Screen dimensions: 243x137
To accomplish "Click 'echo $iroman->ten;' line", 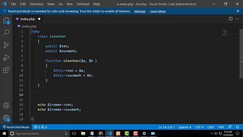I will pos(55,105).
